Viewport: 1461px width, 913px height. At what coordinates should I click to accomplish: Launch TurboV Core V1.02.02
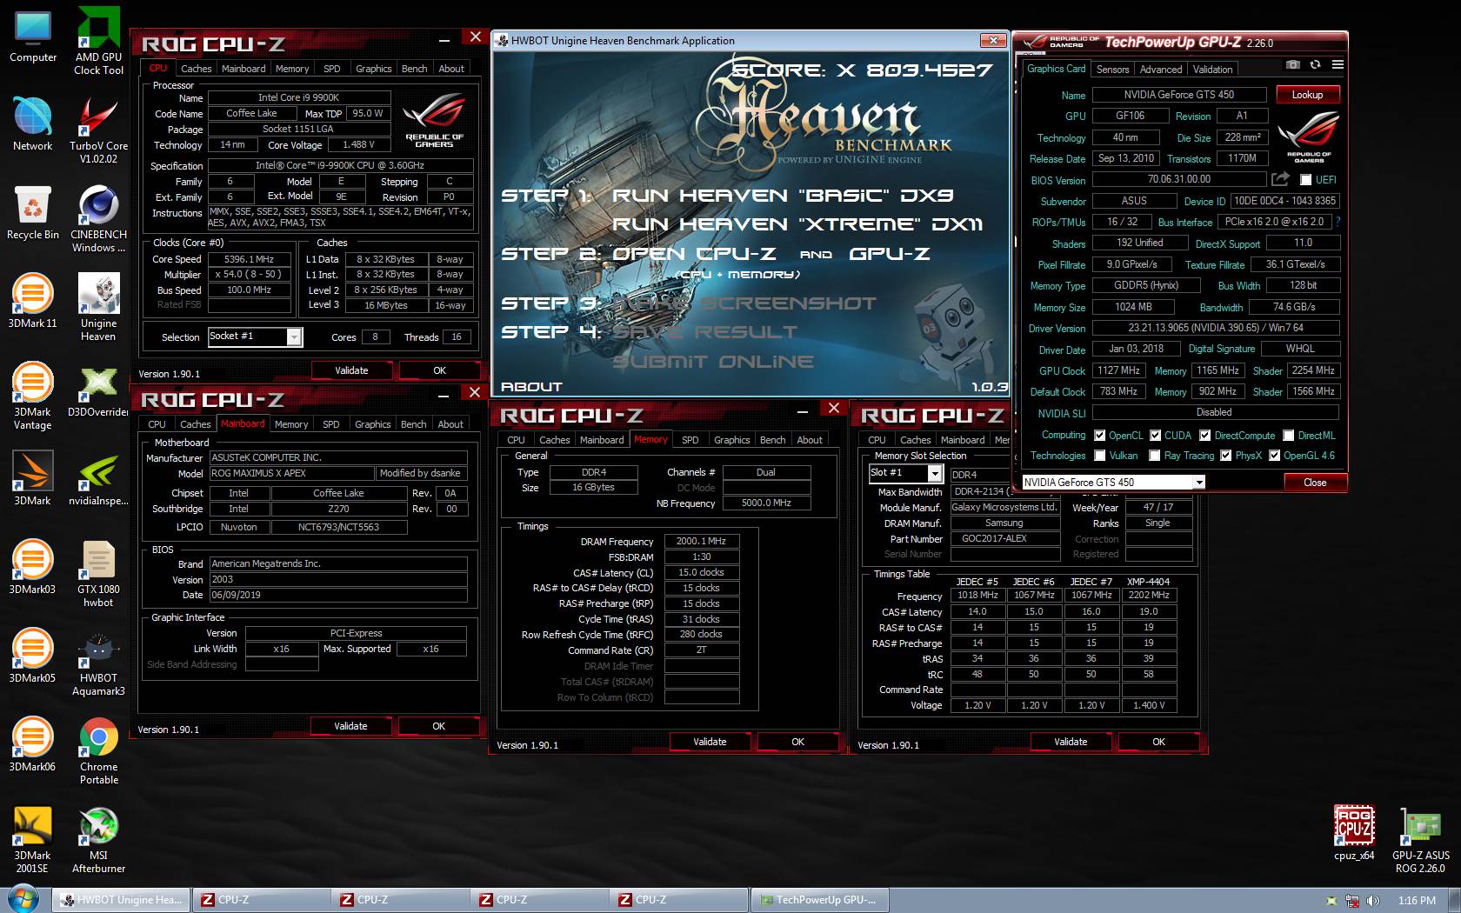[x=98, y=130]
